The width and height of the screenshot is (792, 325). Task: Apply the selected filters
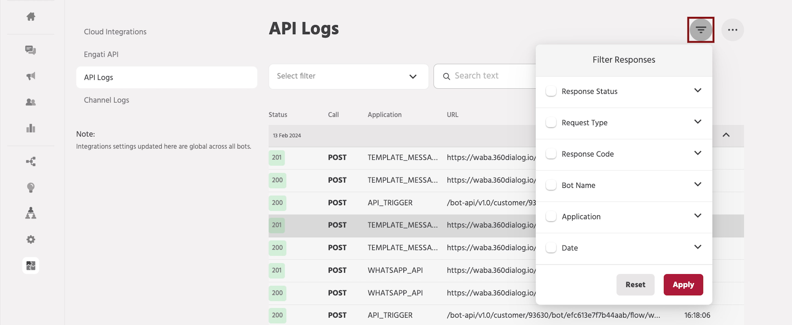tap(683, 285)
